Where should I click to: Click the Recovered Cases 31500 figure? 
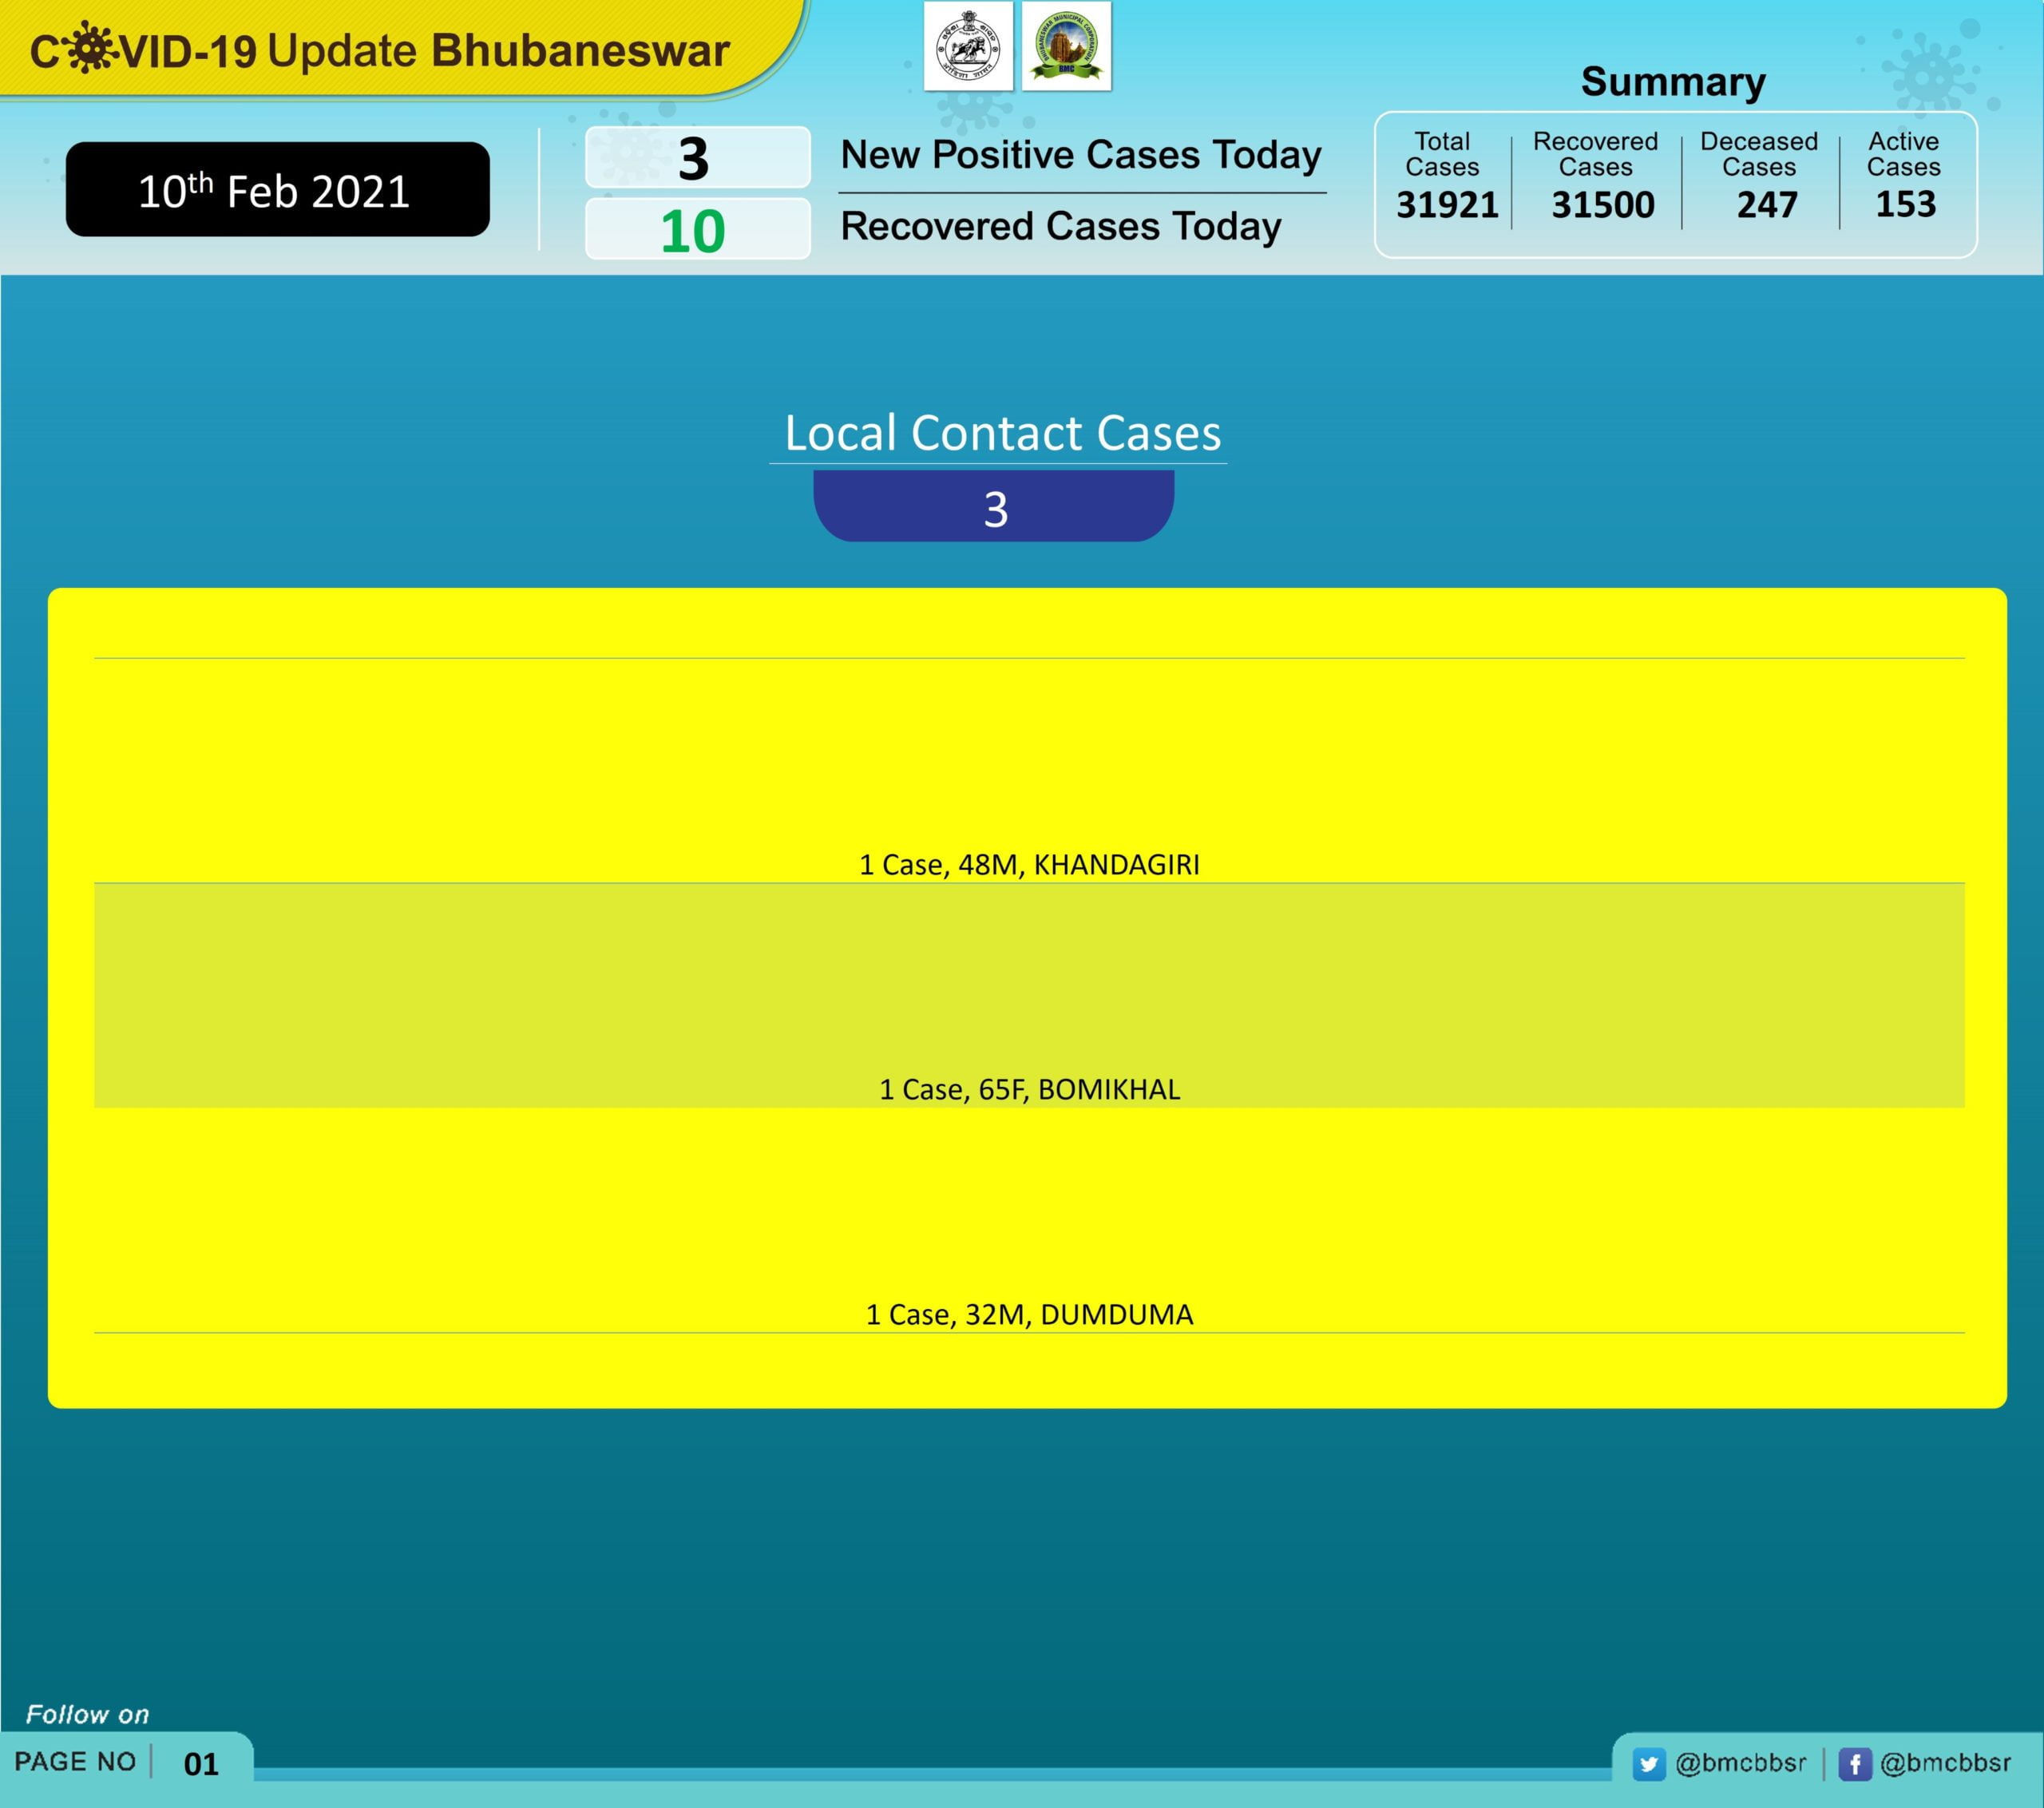tap(1602, 205)
